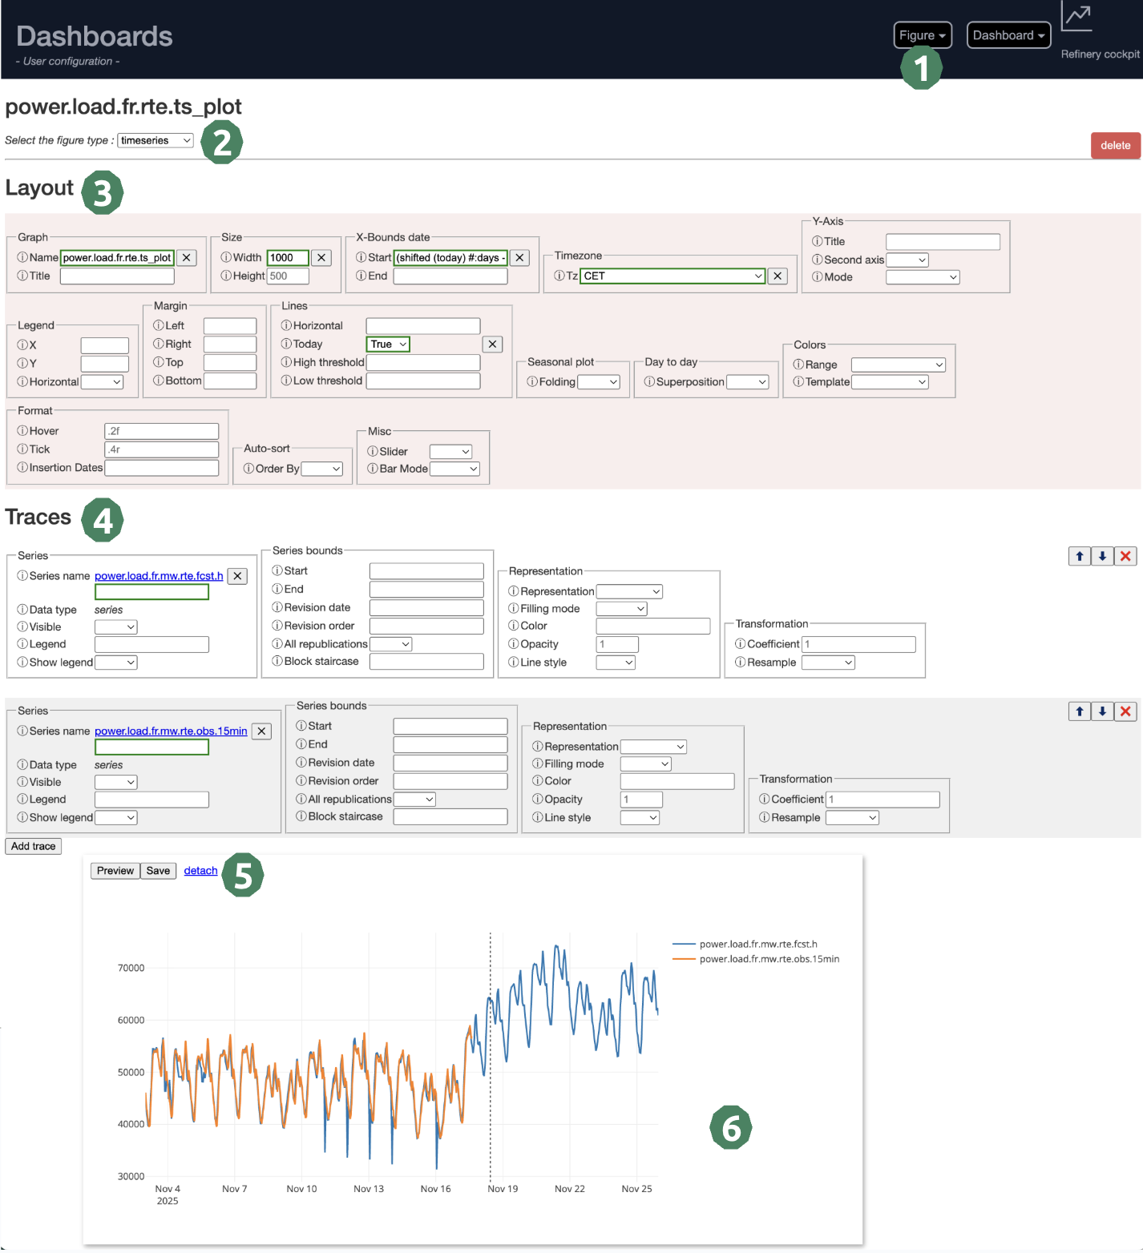Move first trace up with arrow icon
The image size is (1143, 1253).
1080,556
